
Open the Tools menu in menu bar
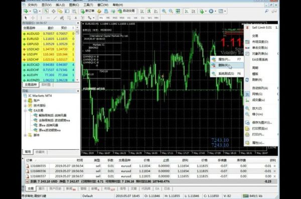(88, 5)
